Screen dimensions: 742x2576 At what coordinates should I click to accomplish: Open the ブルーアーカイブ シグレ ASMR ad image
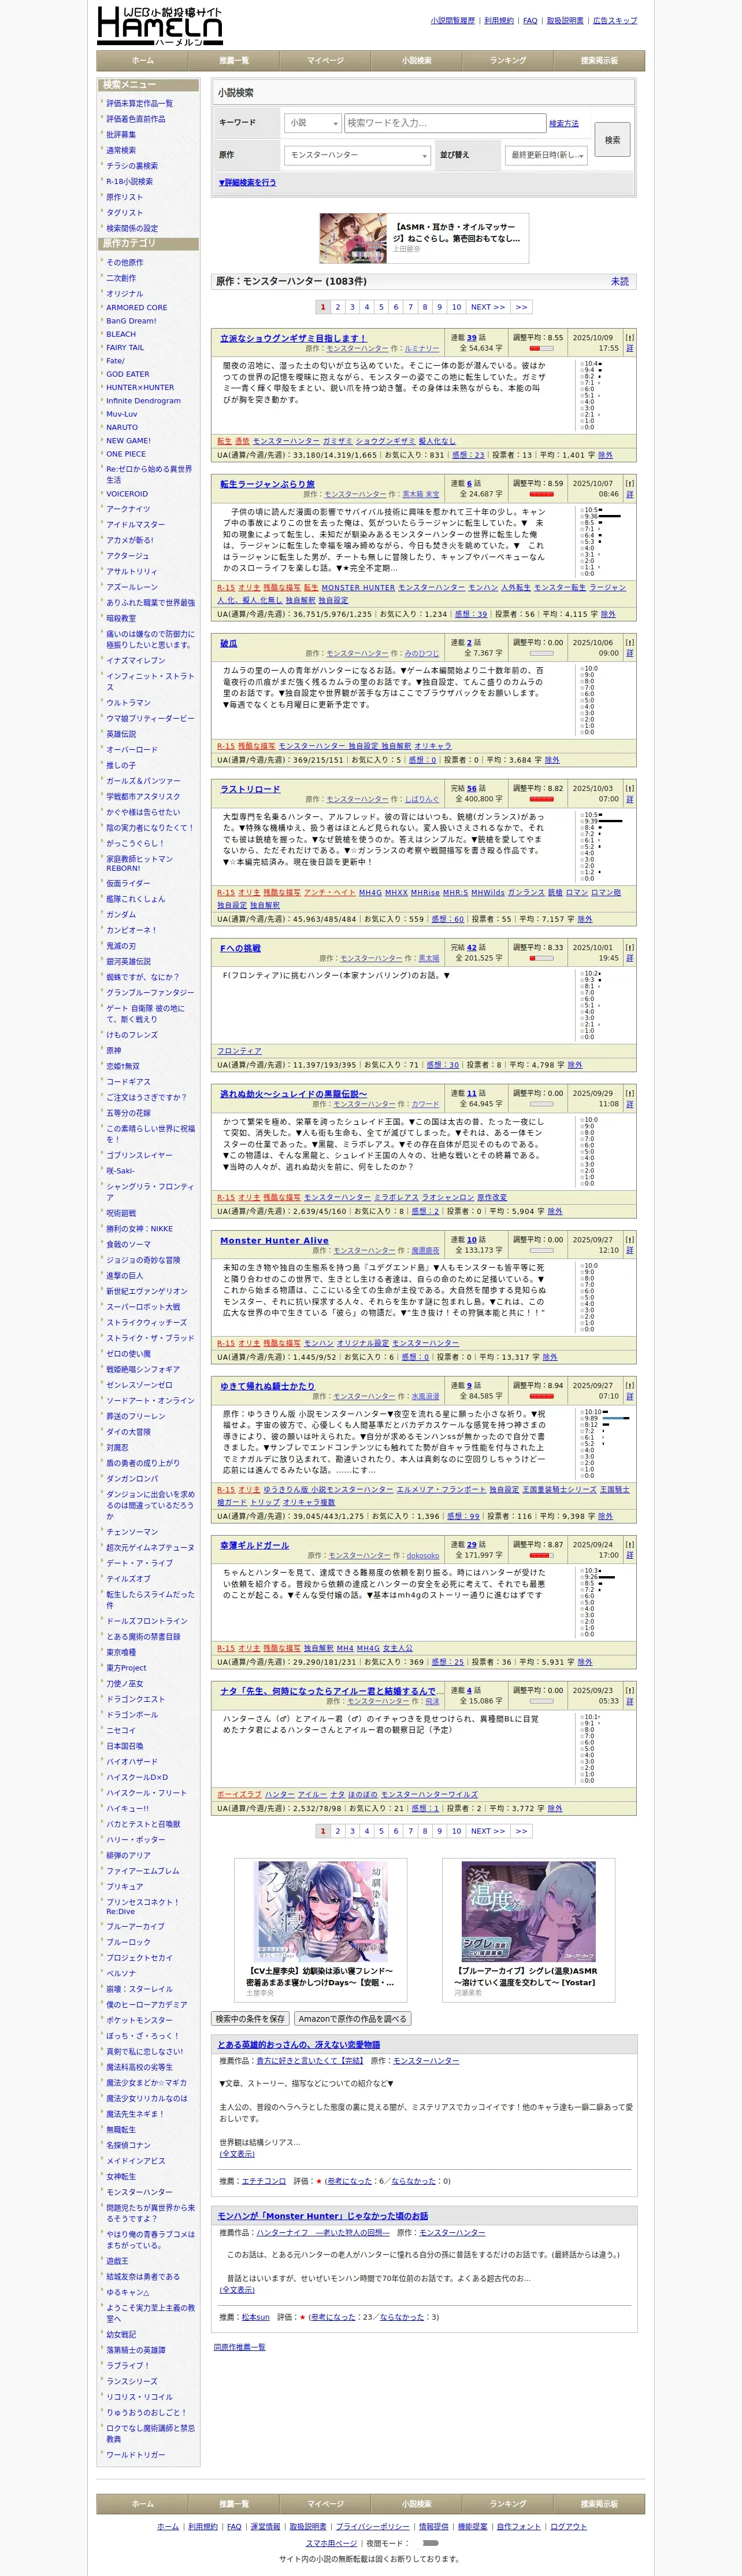pyautogui.click(x=528, y=1911)
